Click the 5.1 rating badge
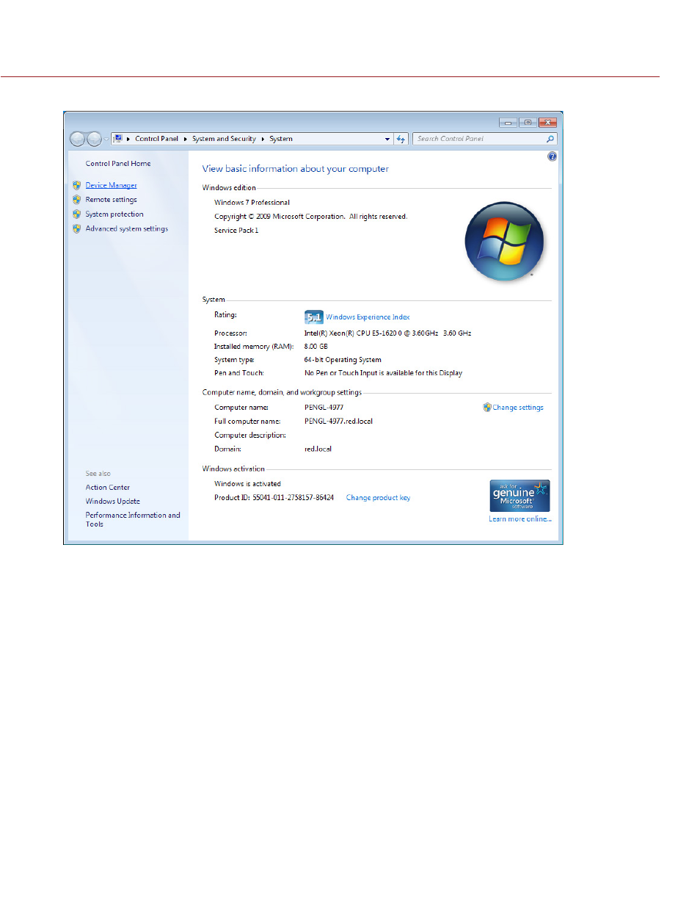The width and height of the screenshot is (700, 907). (x=313, y=317)
